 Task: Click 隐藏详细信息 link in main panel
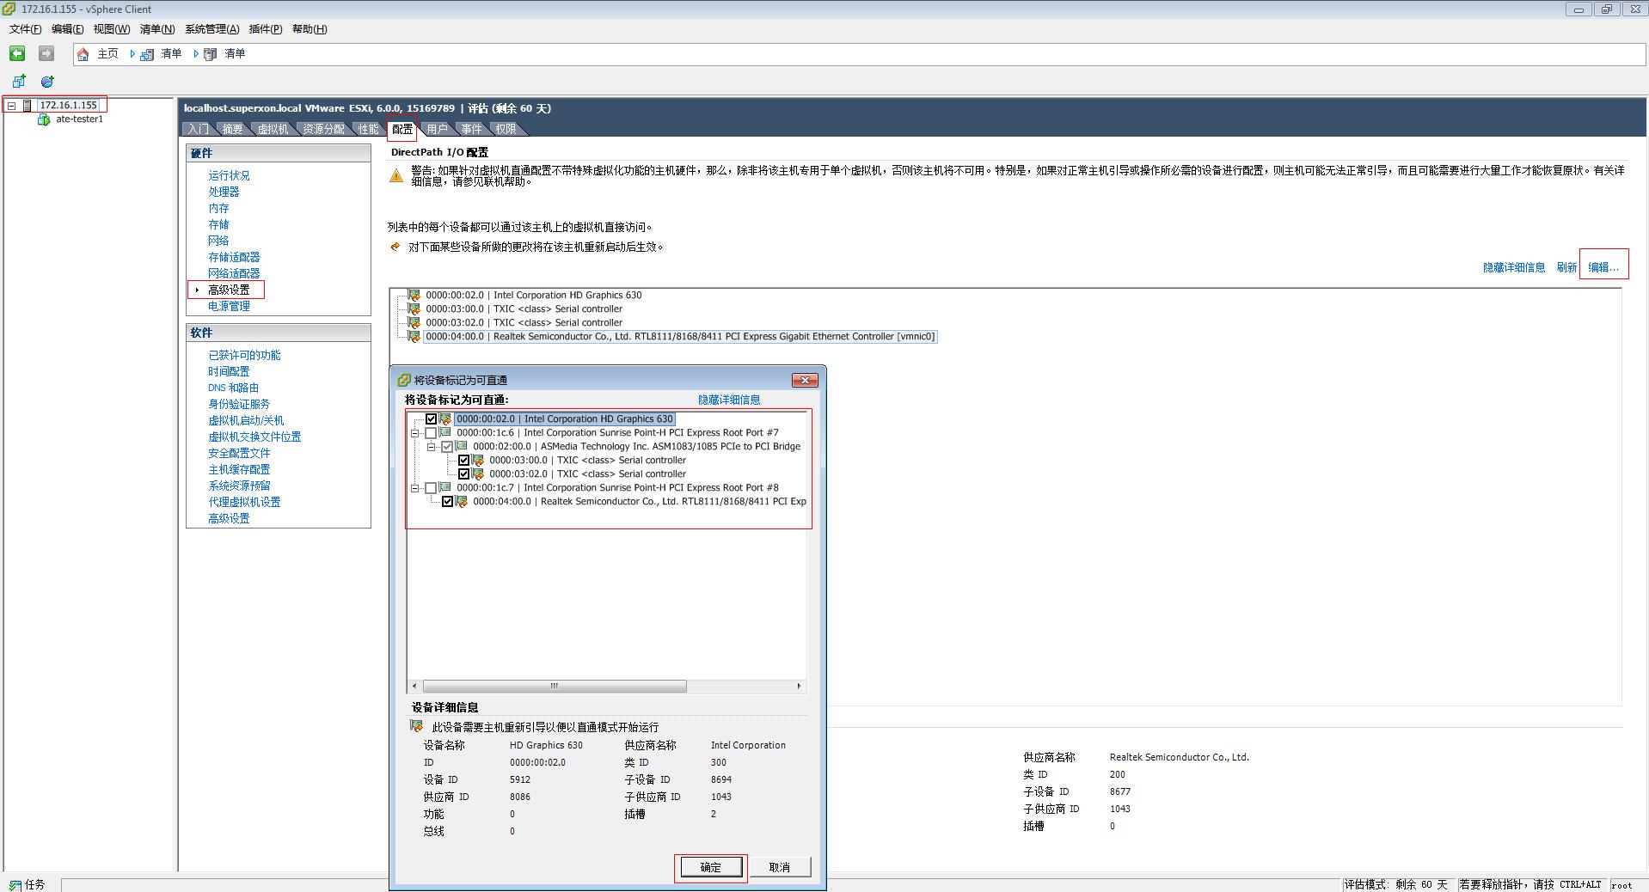point(1514,267)
